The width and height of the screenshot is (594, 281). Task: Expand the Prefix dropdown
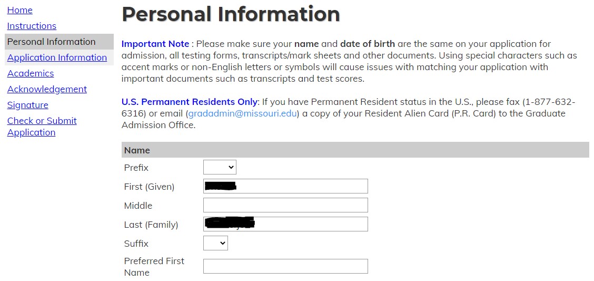pos(220,167)
